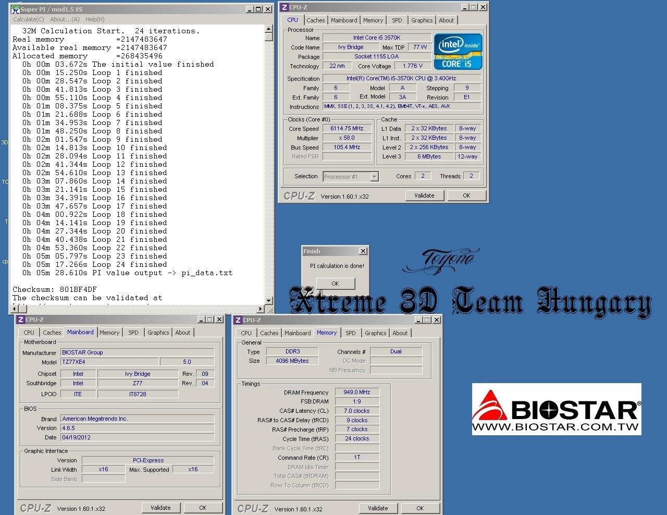Viewport: 667px width, 515px height.
Task: Open Graphics tab in the Memory window
Action: click(375, 333)
